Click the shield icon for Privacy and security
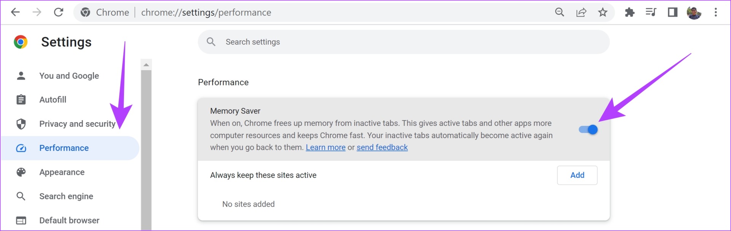The image size is (731, 231). (21, 124)
